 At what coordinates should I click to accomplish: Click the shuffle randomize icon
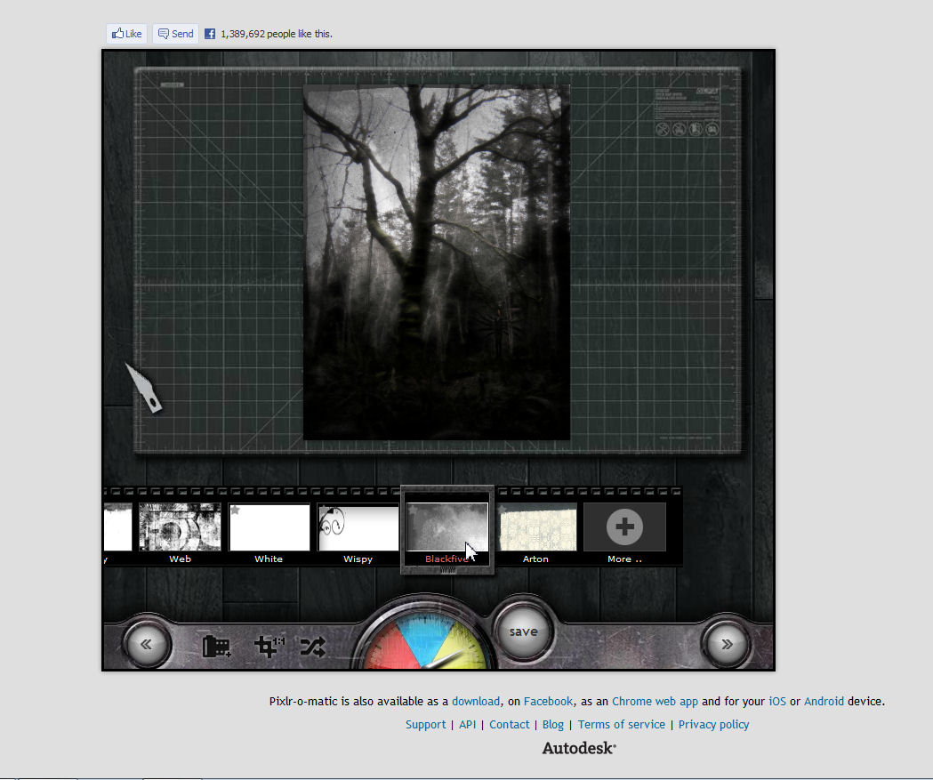point(313,647)
